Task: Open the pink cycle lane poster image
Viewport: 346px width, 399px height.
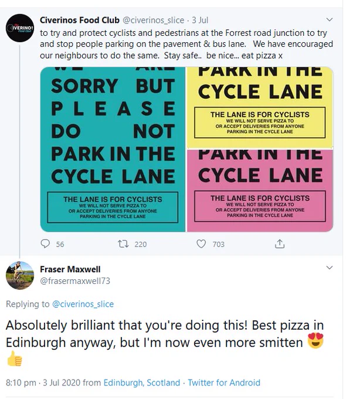Action: (260, 191)
